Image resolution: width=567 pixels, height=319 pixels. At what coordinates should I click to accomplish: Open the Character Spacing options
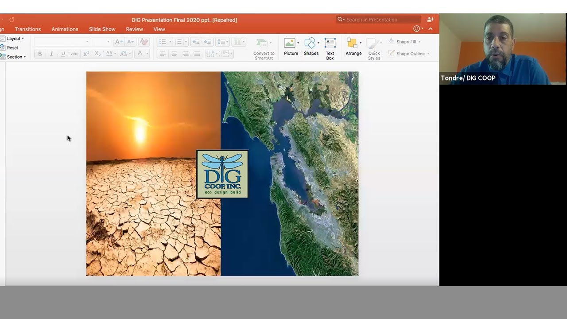[x=111, y=54]
